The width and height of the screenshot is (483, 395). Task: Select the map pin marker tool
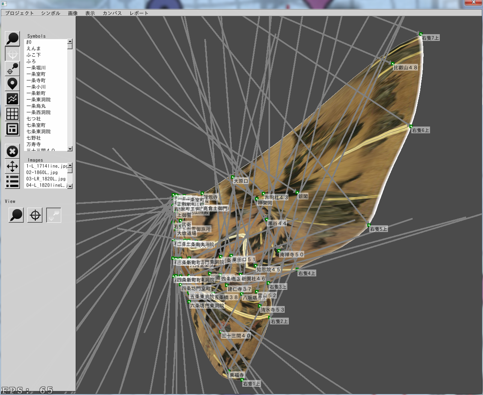click(x=12, y=84)
